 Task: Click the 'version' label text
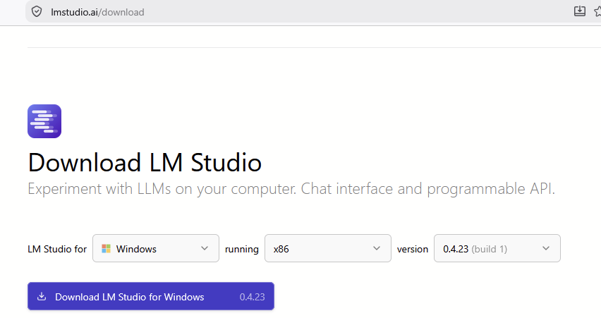(413, 249)
